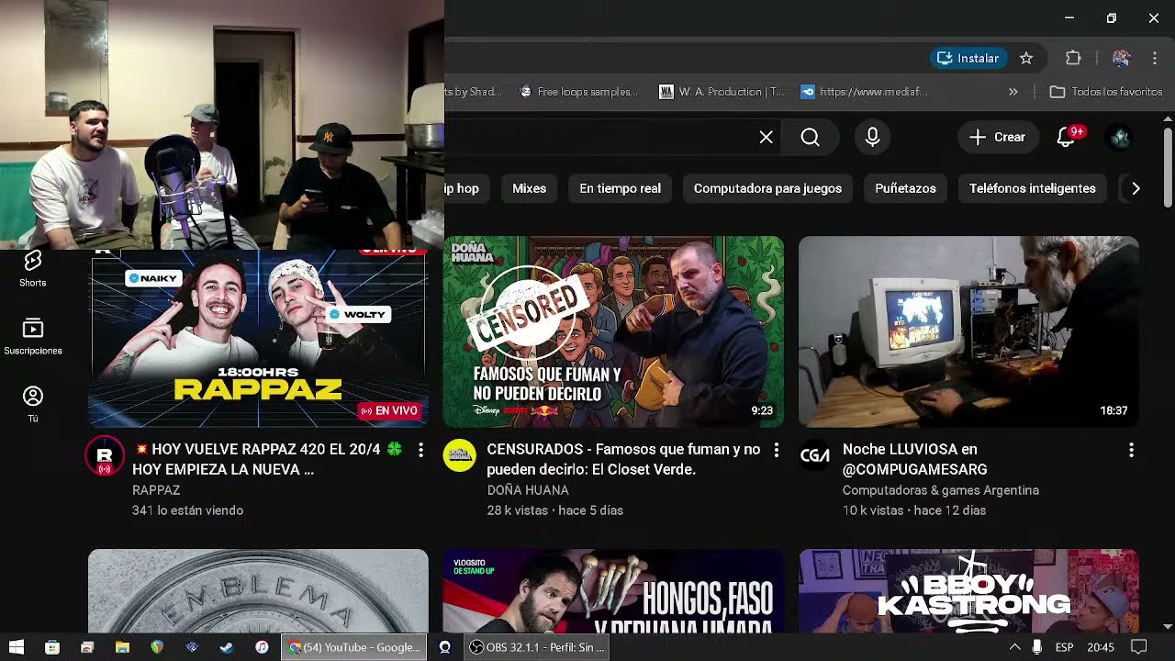
Task: Play the RAPPAZ 18:00HRS live thumbnail
Action: click(258, 338)
